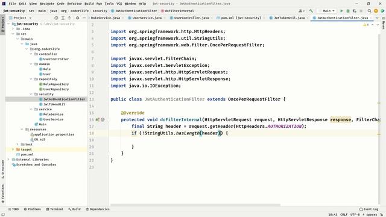Open Build tool window
The width and height of the screenshot is (386, 217).
(74, 209)
